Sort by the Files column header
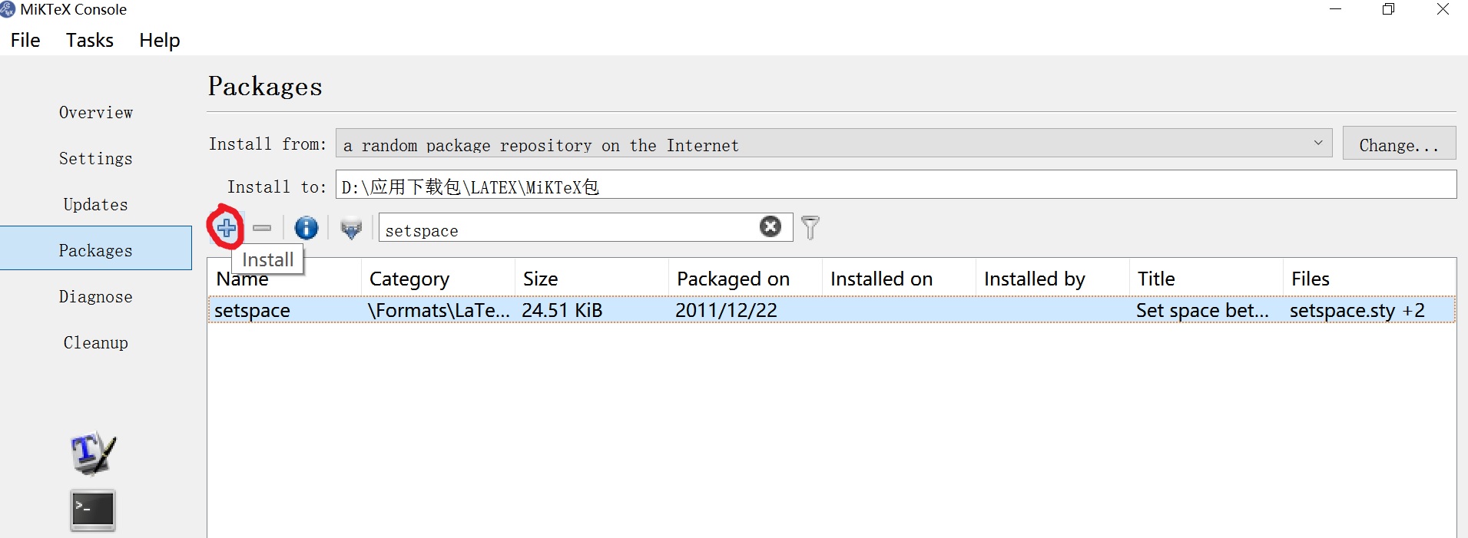 (x=1369, y=279)
